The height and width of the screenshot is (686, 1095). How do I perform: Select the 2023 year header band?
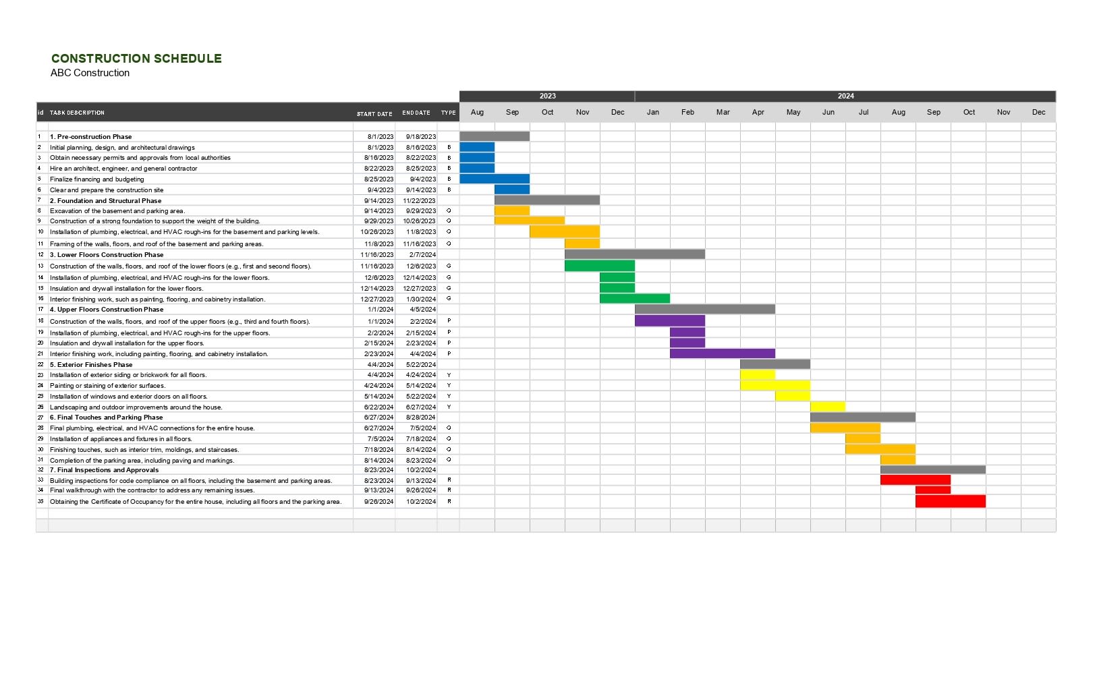546,96
